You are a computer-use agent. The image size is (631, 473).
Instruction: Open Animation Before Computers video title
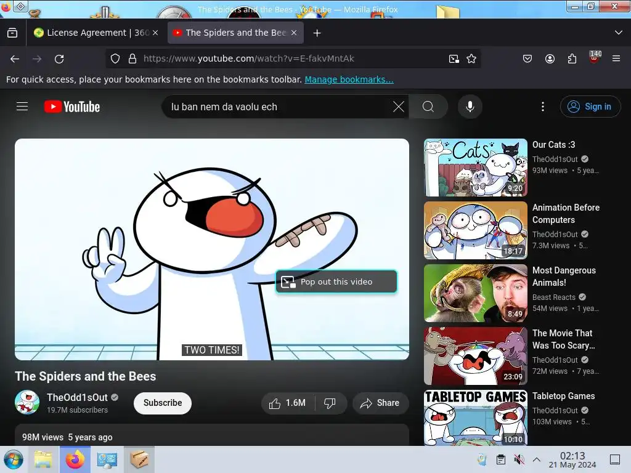[566, 214]
